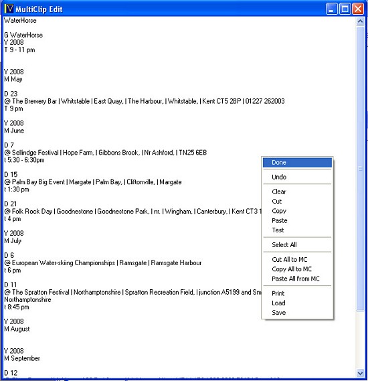Click the 'D 15' line
Image resolution: width=368 pixels, height=381 pixels.
[11, 175]
